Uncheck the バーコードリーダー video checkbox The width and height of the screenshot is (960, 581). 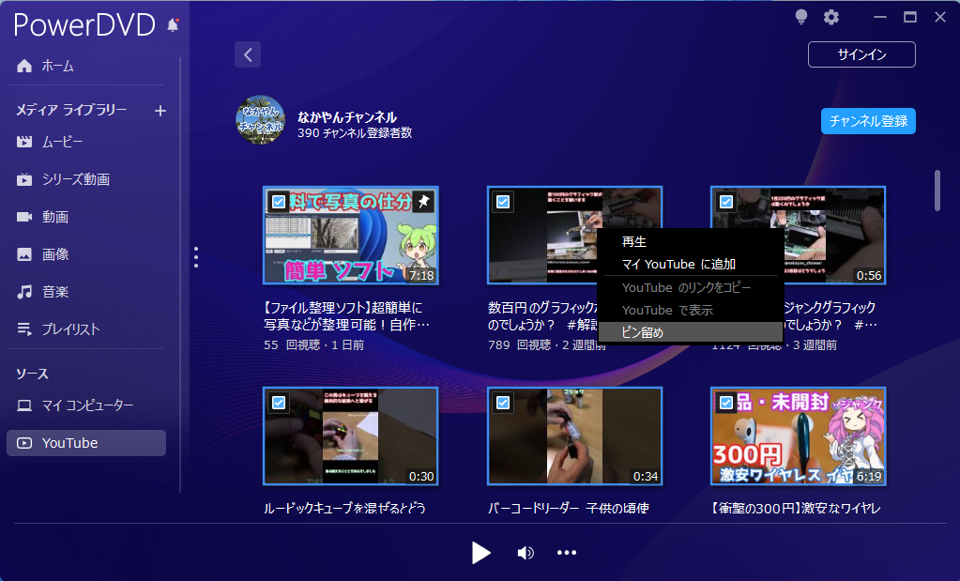coord(503,403)
